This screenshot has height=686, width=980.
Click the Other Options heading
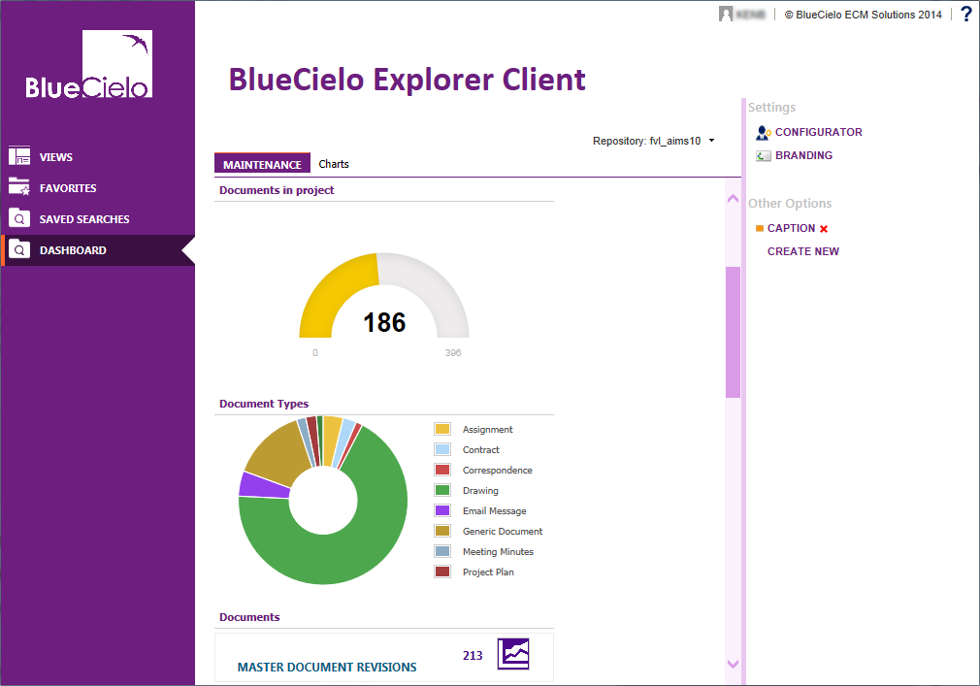click(790, 204)
